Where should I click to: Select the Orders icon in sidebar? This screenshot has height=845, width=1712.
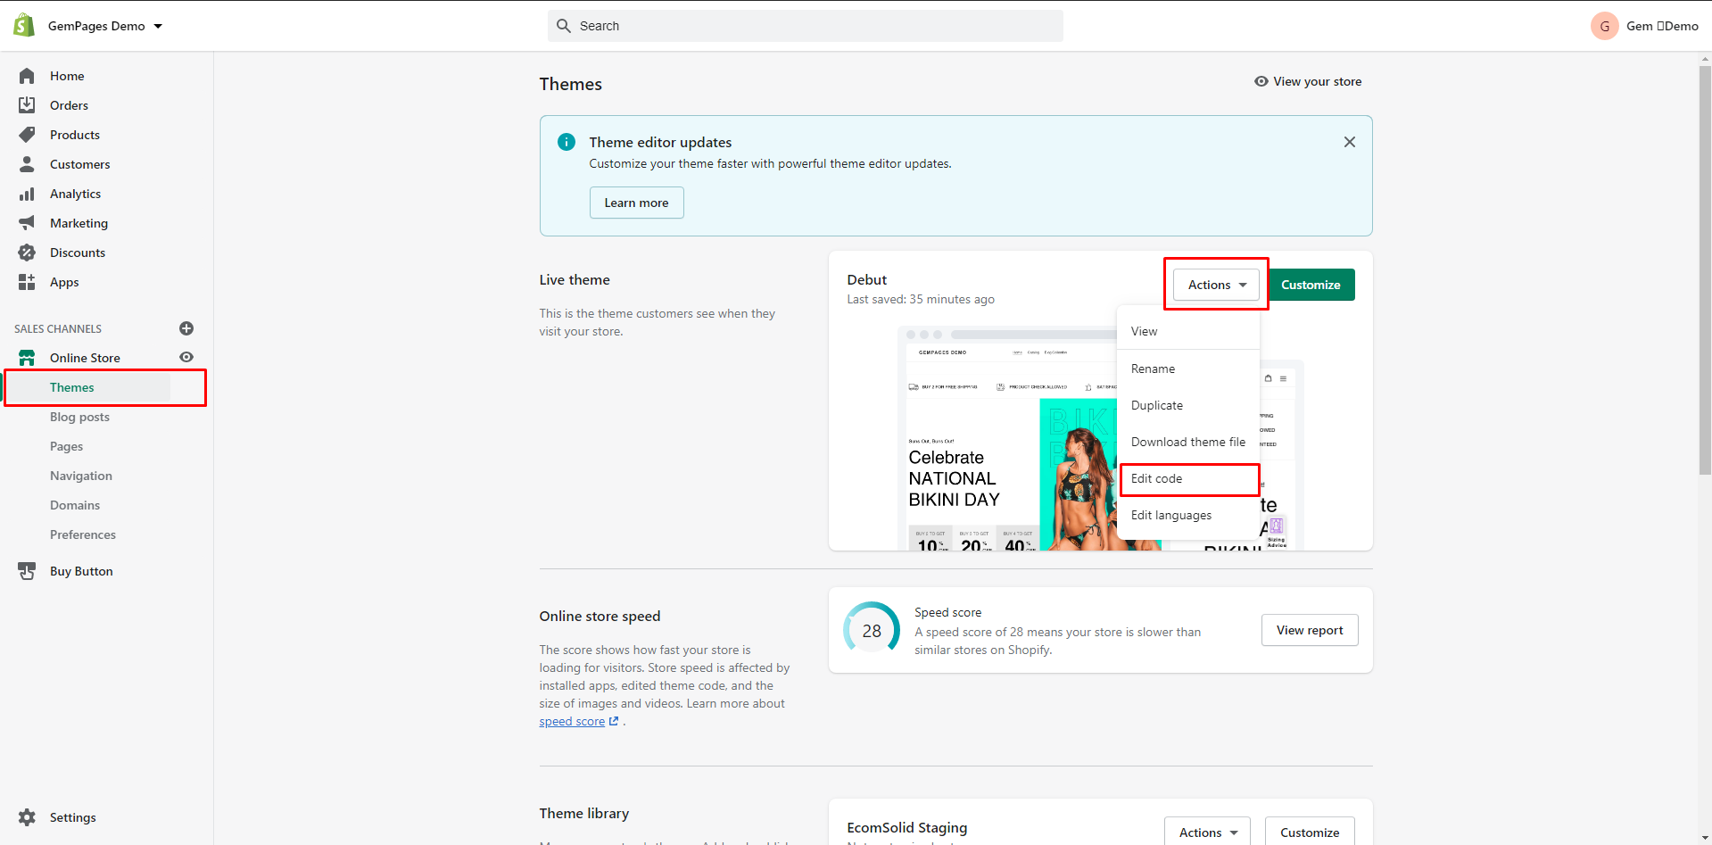[27, 104]
